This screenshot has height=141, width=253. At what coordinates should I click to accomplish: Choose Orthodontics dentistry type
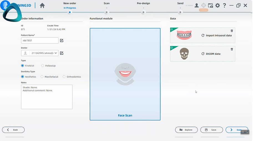click(x=64, y=77)
